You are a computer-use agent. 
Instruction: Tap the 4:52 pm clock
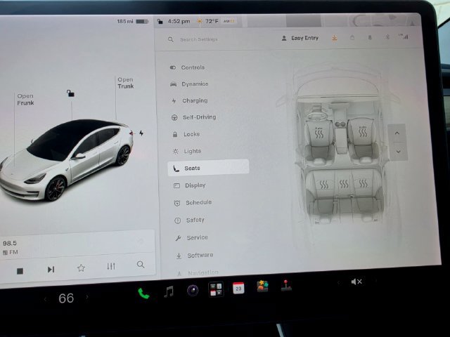pyautogui.click(x=179, y=21)
